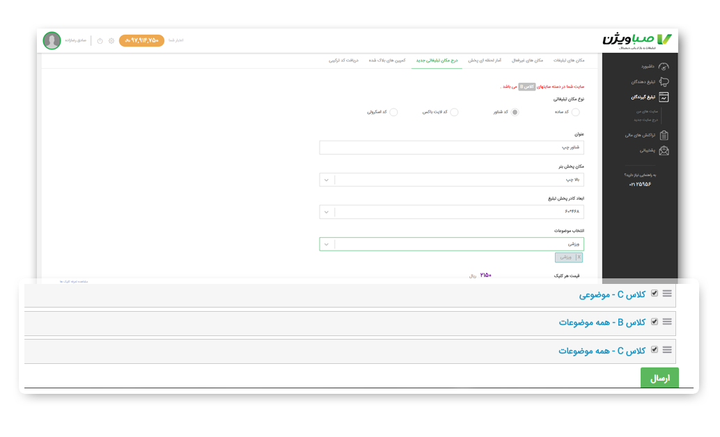This screenshot has width=720, height=437.
Task: Switch to the دریافت کد ترکیبی tab
Action: (343, 61)
